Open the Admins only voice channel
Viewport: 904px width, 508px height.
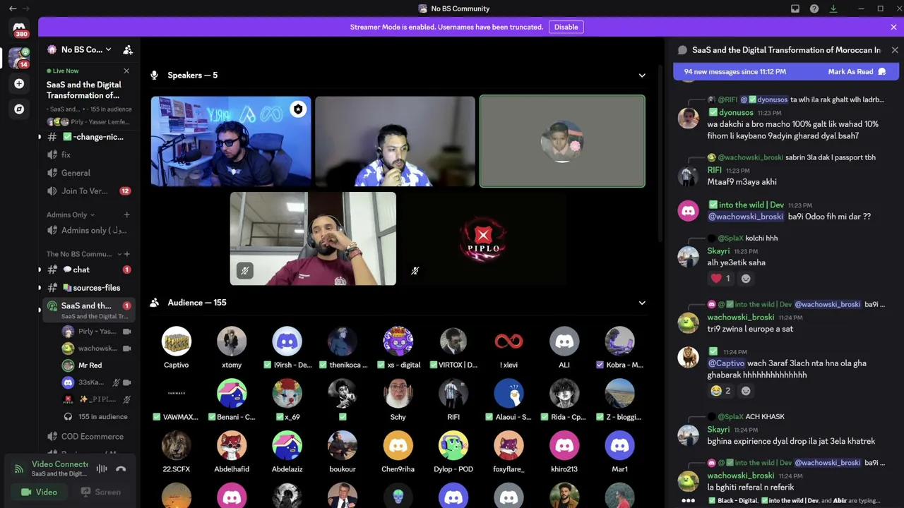(88, 231)
